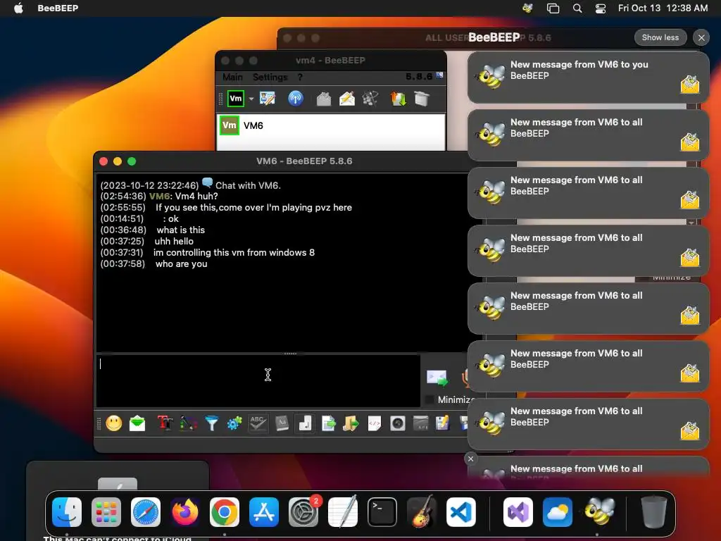This screenshot has width=721, height=541.
Task: Open Launchpad from the Dock
Action: (106, 512)
